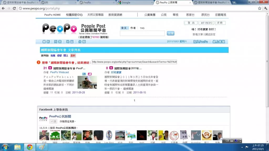269x151 pixels.
Task: Click the search keyword input field
Action: tap(142, 33)
